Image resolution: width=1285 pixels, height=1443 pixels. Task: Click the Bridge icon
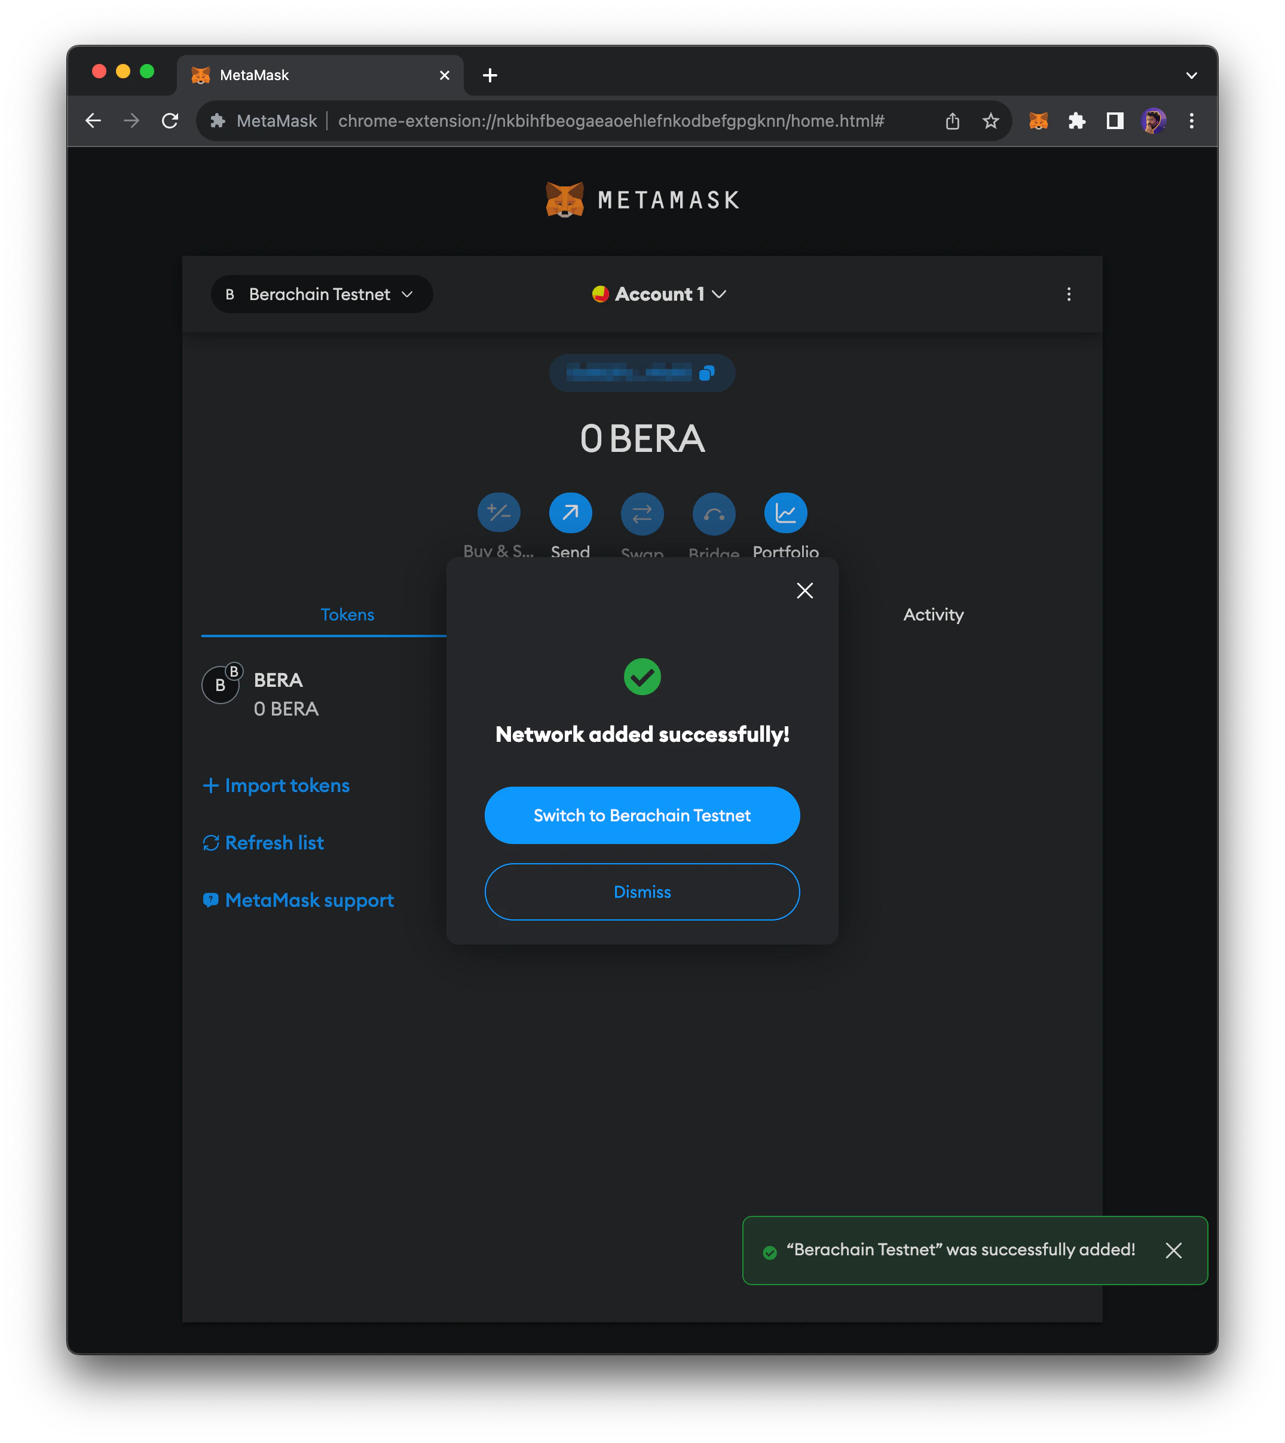[x=713, y=513]
